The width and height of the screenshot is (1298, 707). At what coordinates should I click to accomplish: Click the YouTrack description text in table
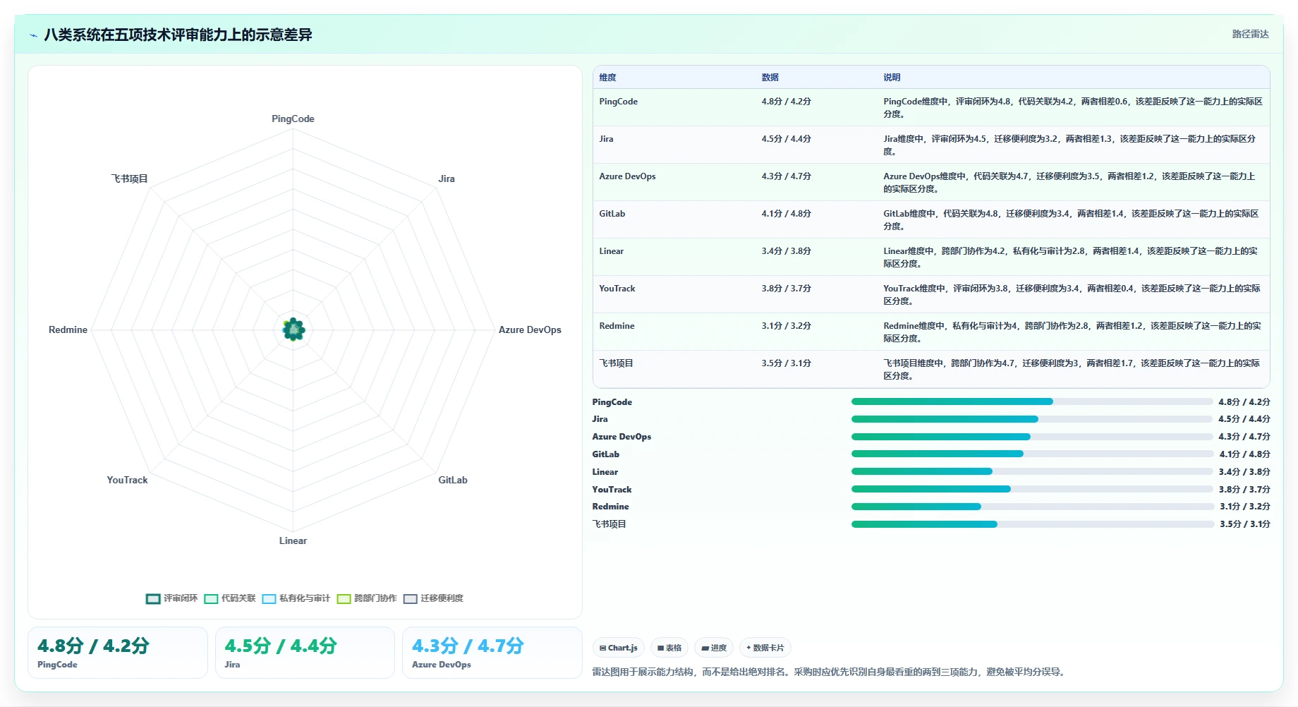pos(1072,295)
